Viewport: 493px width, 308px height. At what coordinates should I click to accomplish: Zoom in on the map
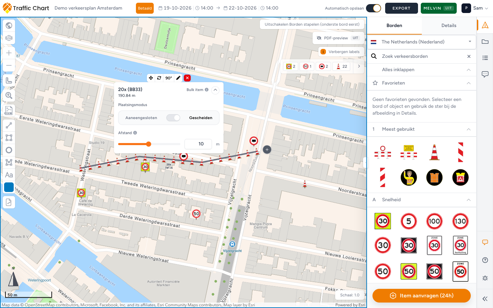[9, 53]
